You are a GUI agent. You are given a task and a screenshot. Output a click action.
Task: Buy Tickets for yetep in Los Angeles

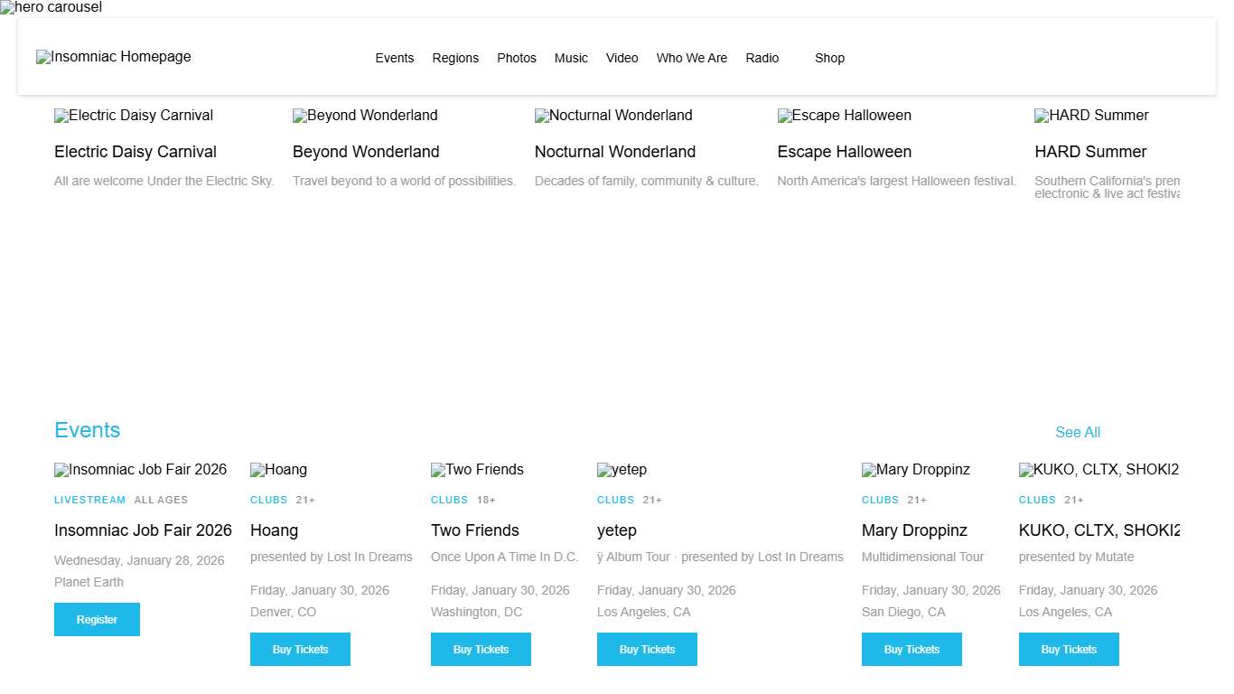[x=647, y=649]
